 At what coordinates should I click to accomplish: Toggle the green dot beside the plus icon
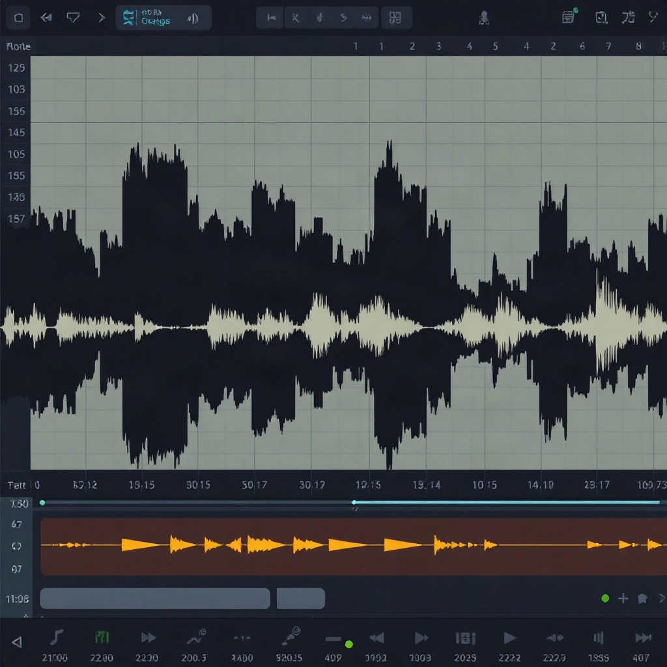tap(605, 599)
